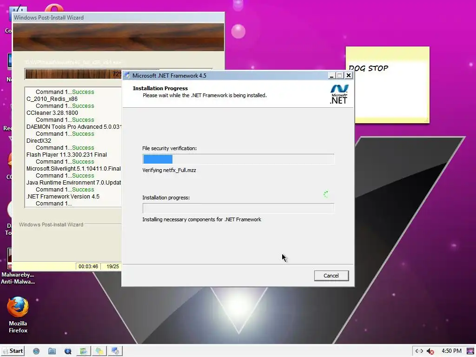476x357 pixels.
Task: Select 'CCleaner 3.28.1800' in Wizard log
Action: (52, 112)
